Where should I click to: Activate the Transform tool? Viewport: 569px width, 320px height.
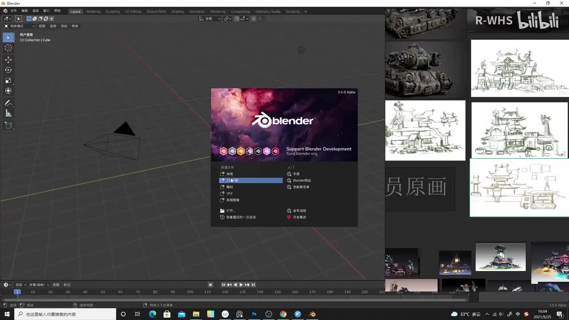(8, 91)
